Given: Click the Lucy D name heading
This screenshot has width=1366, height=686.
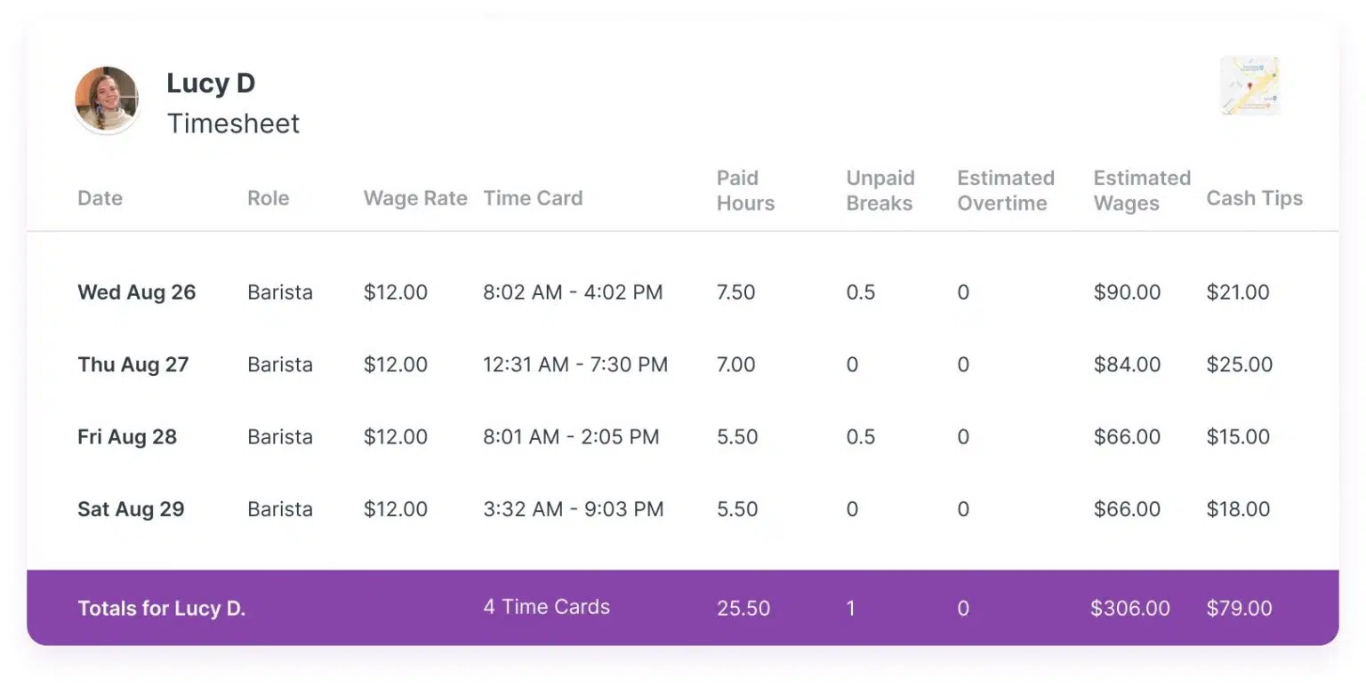Looking at the screenshot, I should (211, 84).
